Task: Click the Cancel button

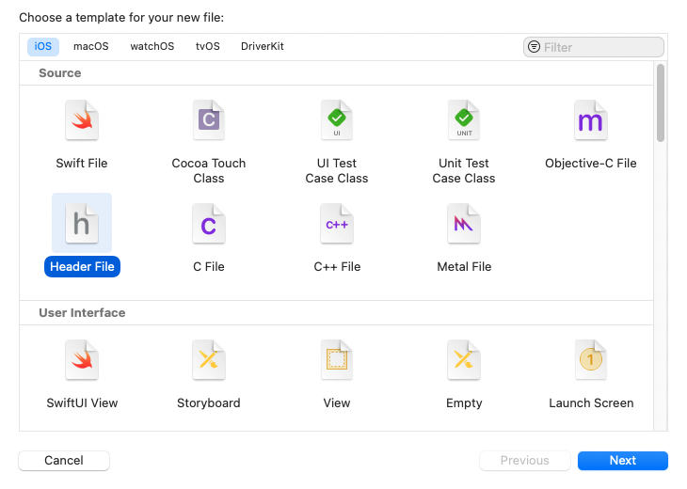Action: click(64, 461)
